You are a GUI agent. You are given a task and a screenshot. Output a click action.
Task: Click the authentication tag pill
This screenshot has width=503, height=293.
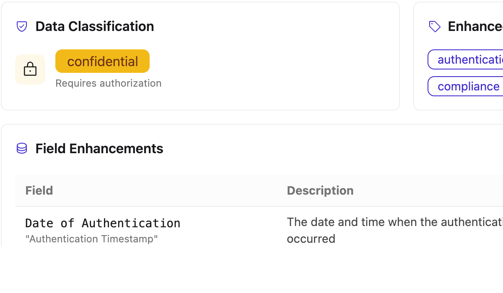click(465, 59)
